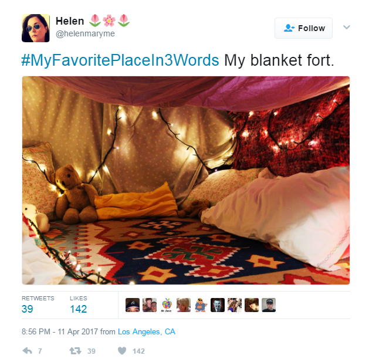Open the Mr. Dave colorful apple avatar

[x=167, y=305]
